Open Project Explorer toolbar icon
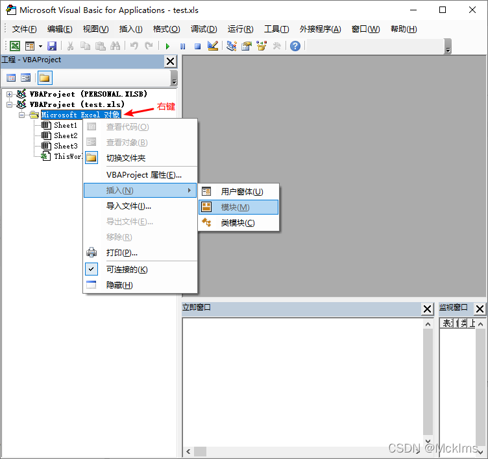The width and height of the screenshot is (488, 459). coord(232,46)
